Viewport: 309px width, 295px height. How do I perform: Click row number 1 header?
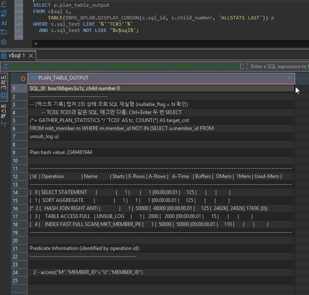point(19,88)
